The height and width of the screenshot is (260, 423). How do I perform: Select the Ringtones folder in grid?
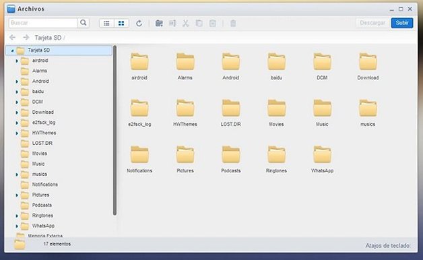click(x=276, y=159)
